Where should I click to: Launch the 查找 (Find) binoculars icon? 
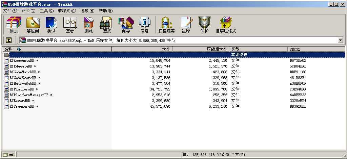point(107,25)
